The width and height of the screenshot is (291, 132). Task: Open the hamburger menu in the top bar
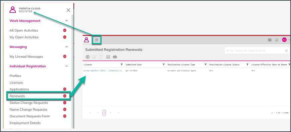coord(96,40)
